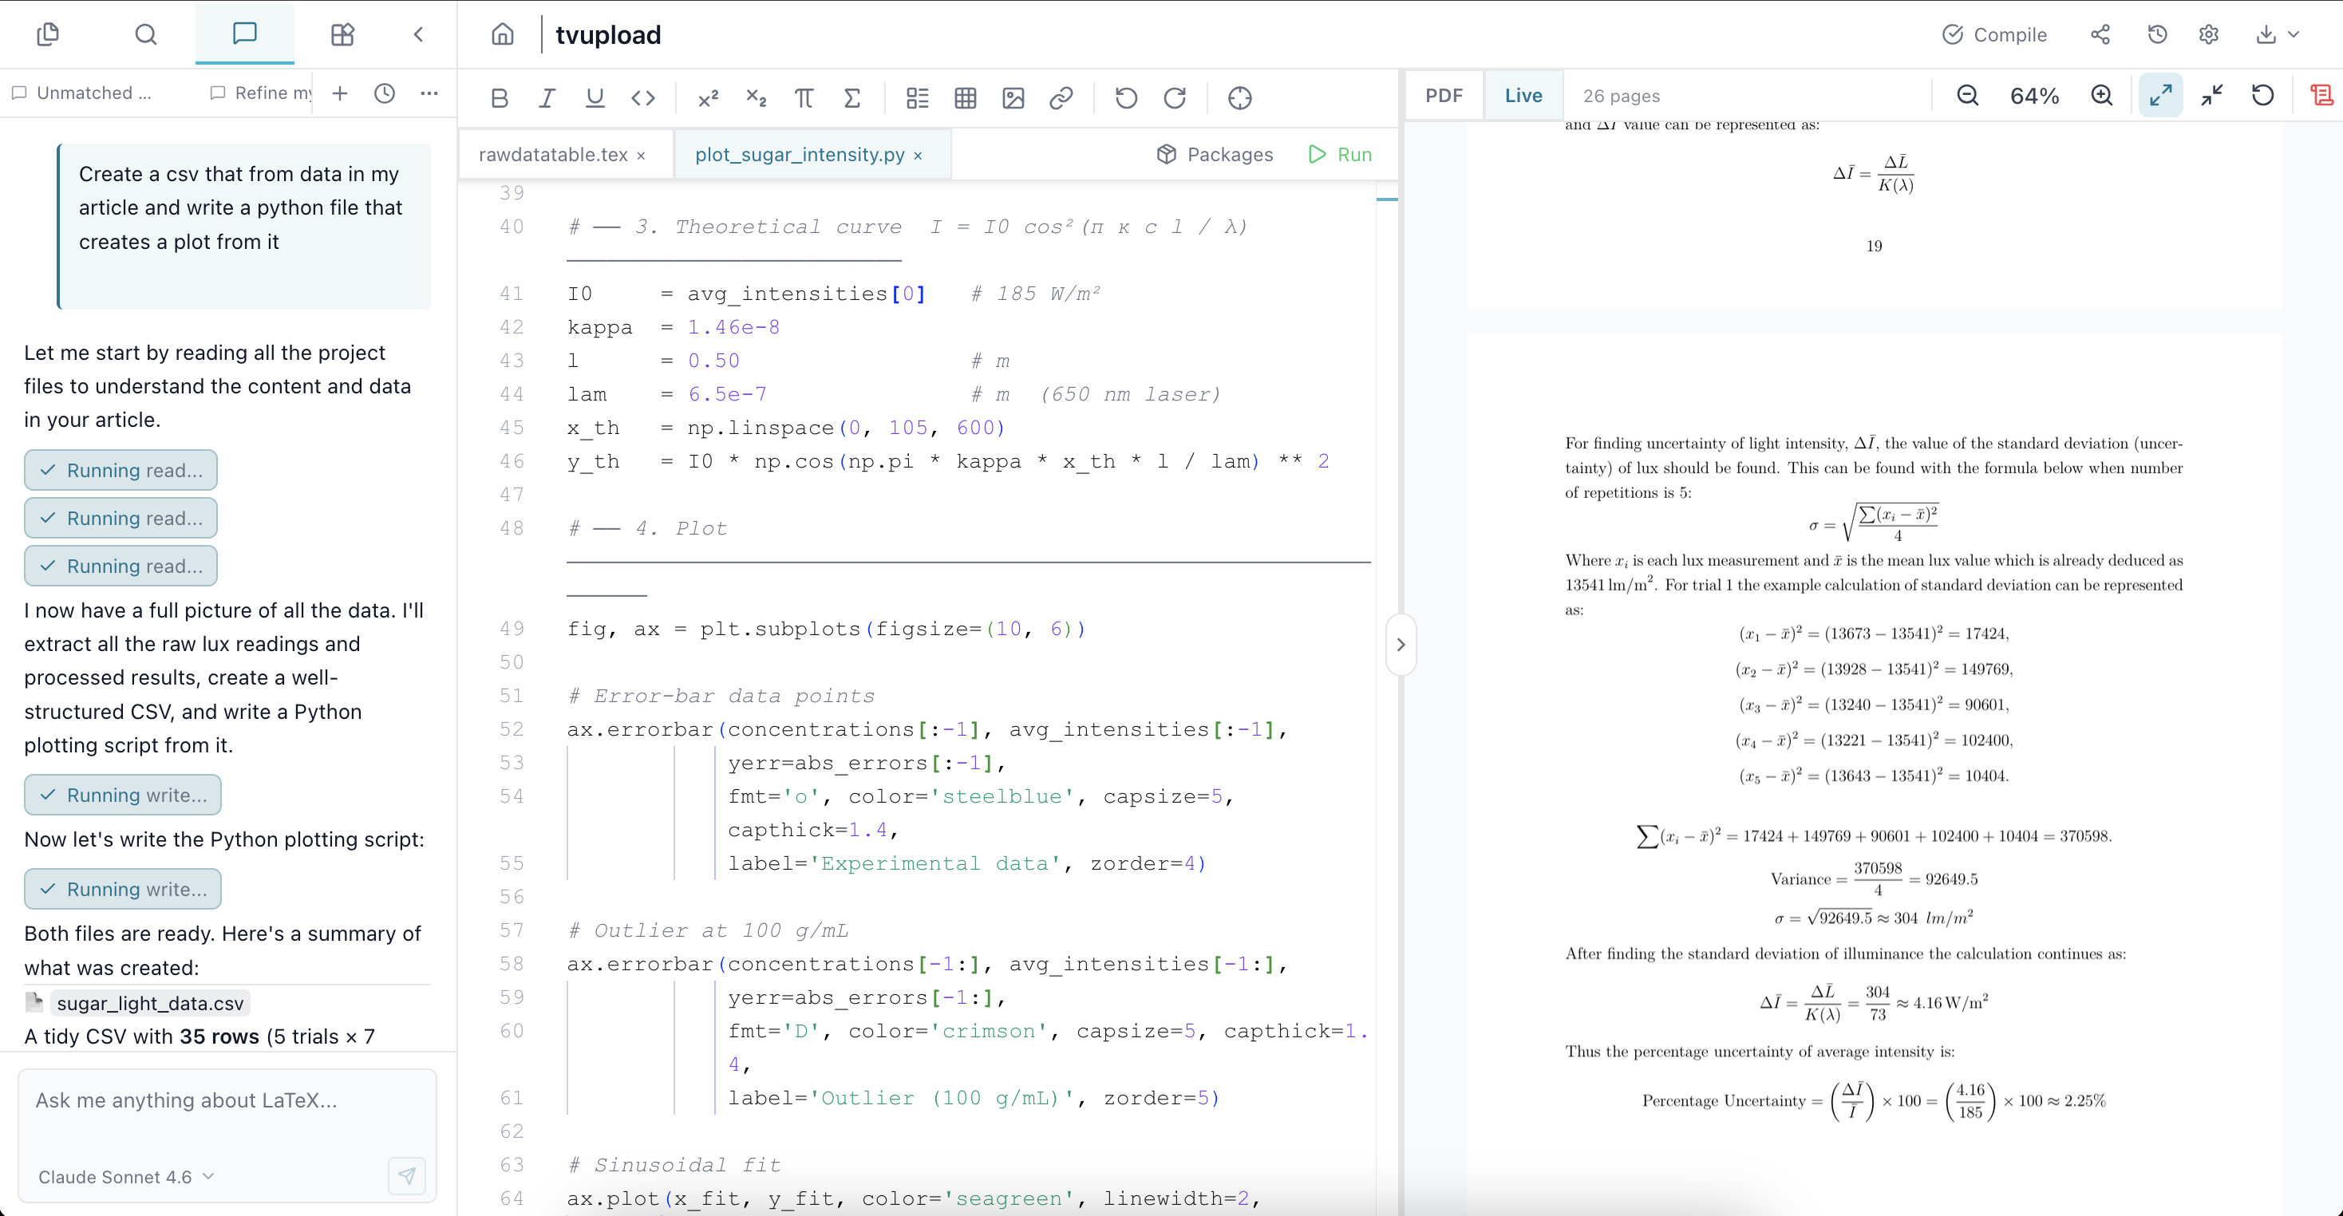Open chat more options menu

pos(429,93)
